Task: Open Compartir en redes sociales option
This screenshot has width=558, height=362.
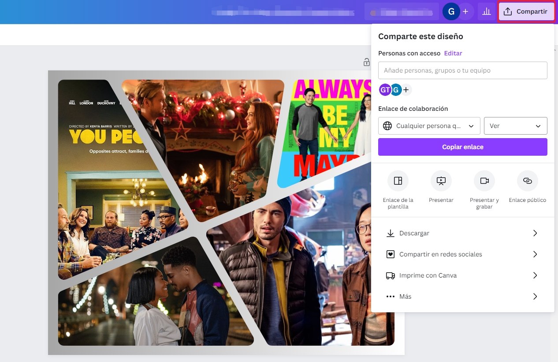Action: (462, 254)
